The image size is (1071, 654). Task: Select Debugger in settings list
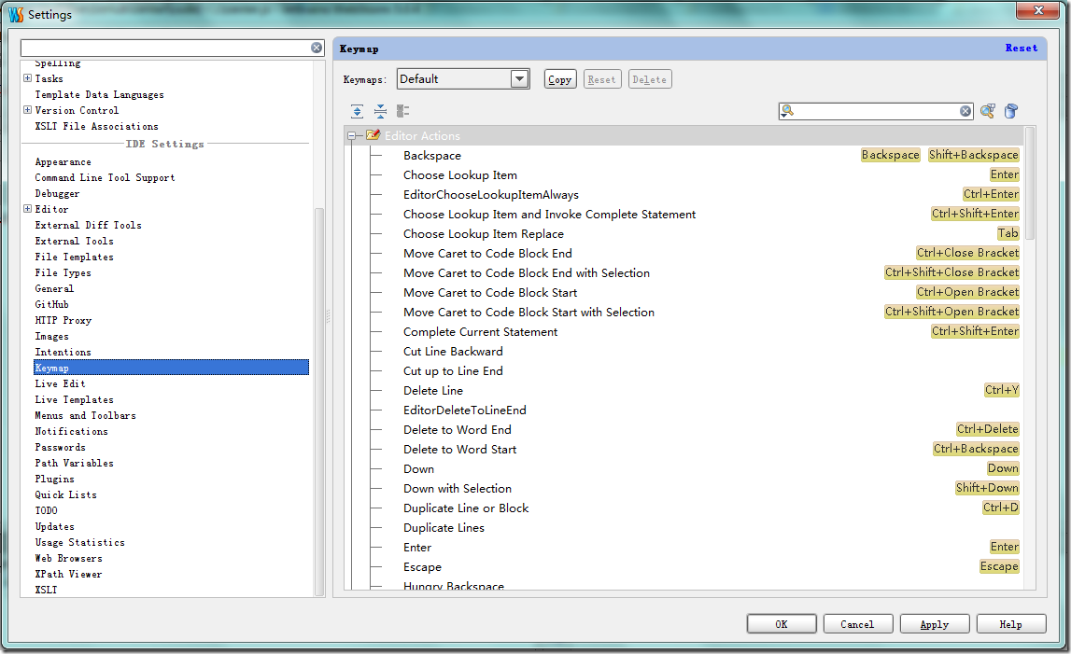point(57,194)
